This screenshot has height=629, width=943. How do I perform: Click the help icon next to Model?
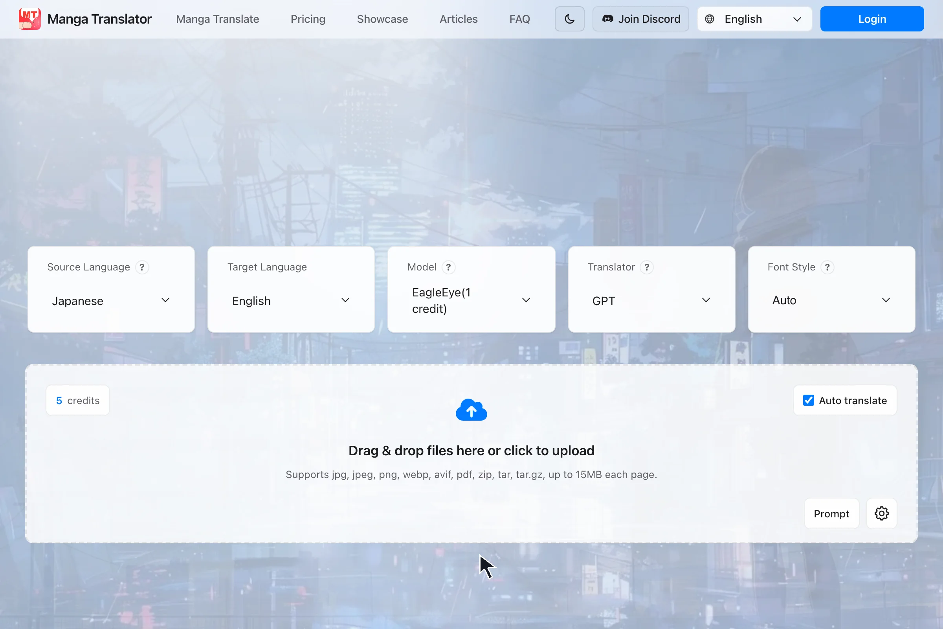448,267
